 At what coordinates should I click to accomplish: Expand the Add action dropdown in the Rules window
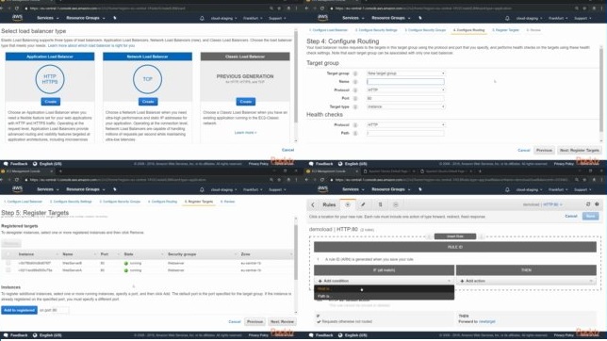(x=526, y=281)
